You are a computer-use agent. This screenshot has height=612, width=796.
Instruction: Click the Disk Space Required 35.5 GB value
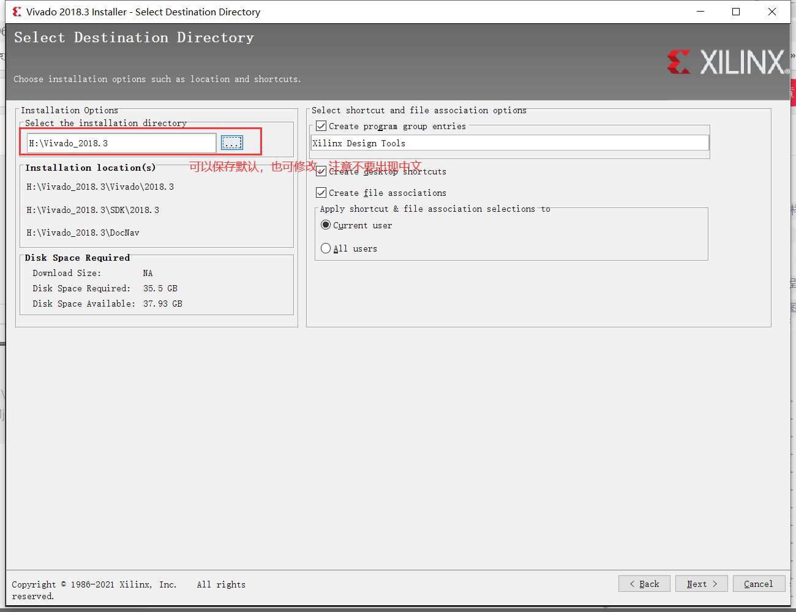pos(160,288)
